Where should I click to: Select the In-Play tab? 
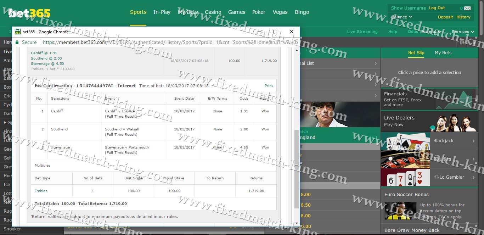pos(162,12)
